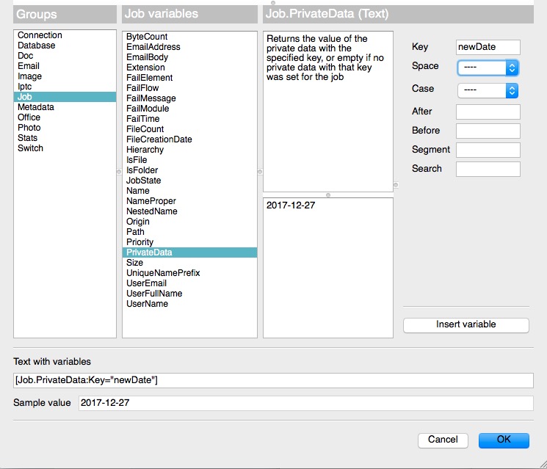Select the UserFullName variable
The image size is (547, 469).
click(x=189, y=294)
